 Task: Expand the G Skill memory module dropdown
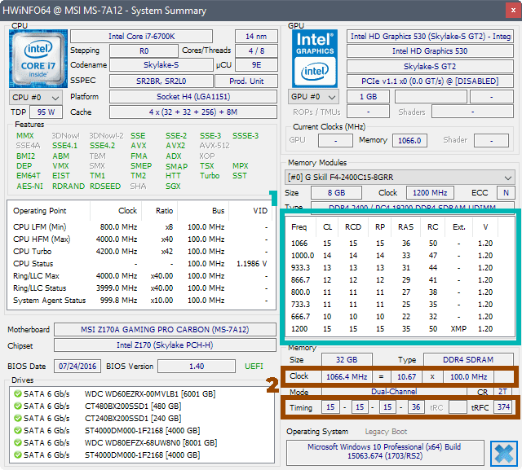click(400, 177)
